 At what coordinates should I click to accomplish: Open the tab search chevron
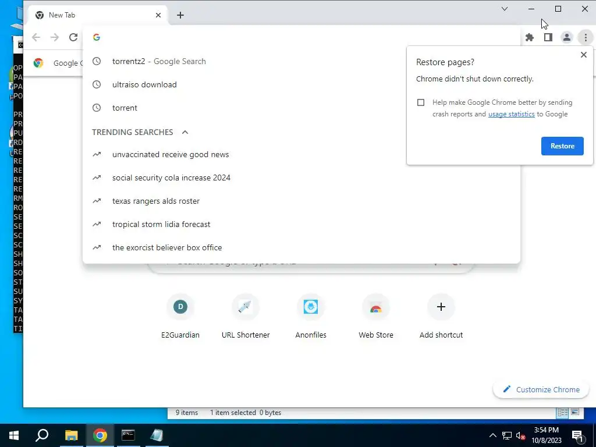tap(505, 9)
